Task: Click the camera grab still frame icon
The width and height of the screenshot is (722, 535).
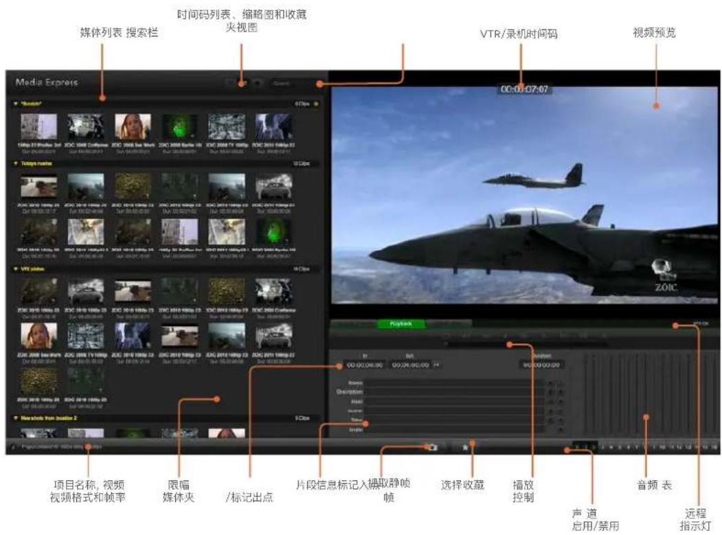Action: 432,447
